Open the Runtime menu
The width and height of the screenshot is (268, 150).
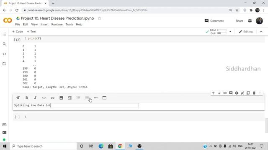[57, 24]
